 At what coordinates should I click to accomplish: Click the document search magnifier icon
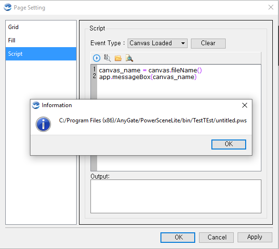coord(130,58)
